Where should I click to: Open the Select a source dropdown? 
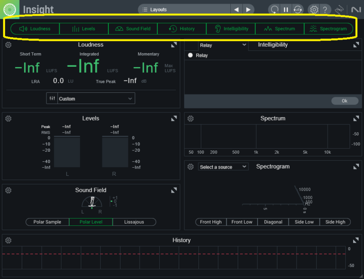[x=223, y=167]
